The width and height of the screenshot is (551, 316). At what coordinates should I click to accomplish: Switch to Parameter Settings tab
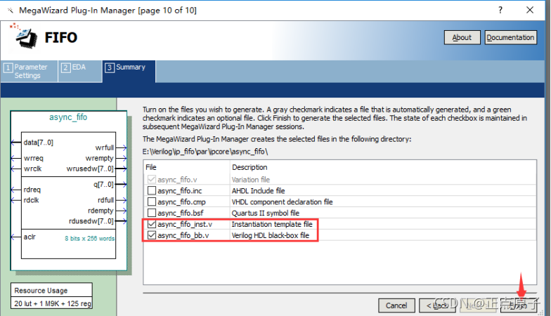(x=30, y=72)
